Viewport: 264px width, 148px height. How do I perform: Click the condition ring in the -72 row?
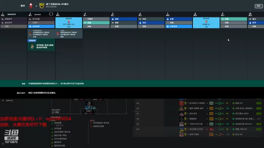pyautogui.click(x=219, y=103)
